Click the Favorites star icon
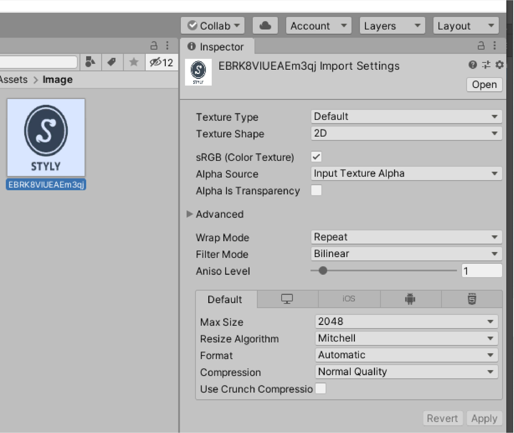Viewport: 514px width, 433px height. [x=134, y=62]
